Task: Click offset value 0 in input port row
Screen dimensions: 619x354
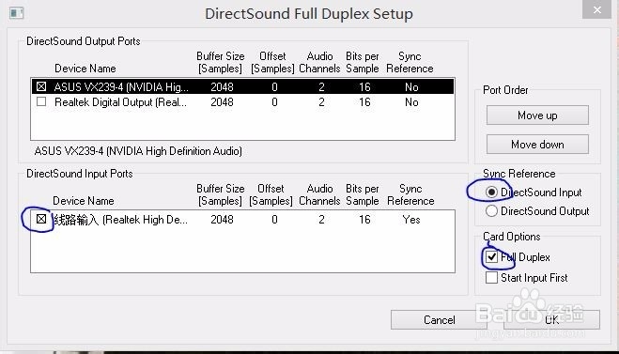Action: tap(274, 220)
